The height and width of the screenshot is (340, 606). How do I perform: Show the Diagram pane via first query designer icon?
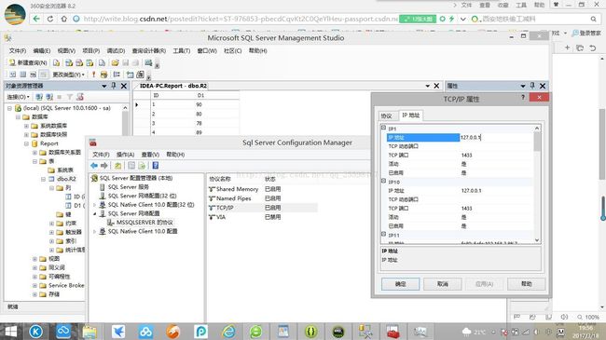pyautogui.click(x=13, y=75)
